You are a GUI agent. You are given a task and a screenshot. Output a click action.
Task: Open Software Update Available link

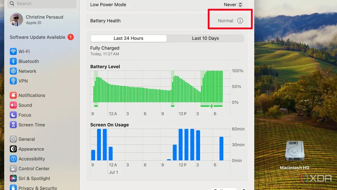pos(37,37)
